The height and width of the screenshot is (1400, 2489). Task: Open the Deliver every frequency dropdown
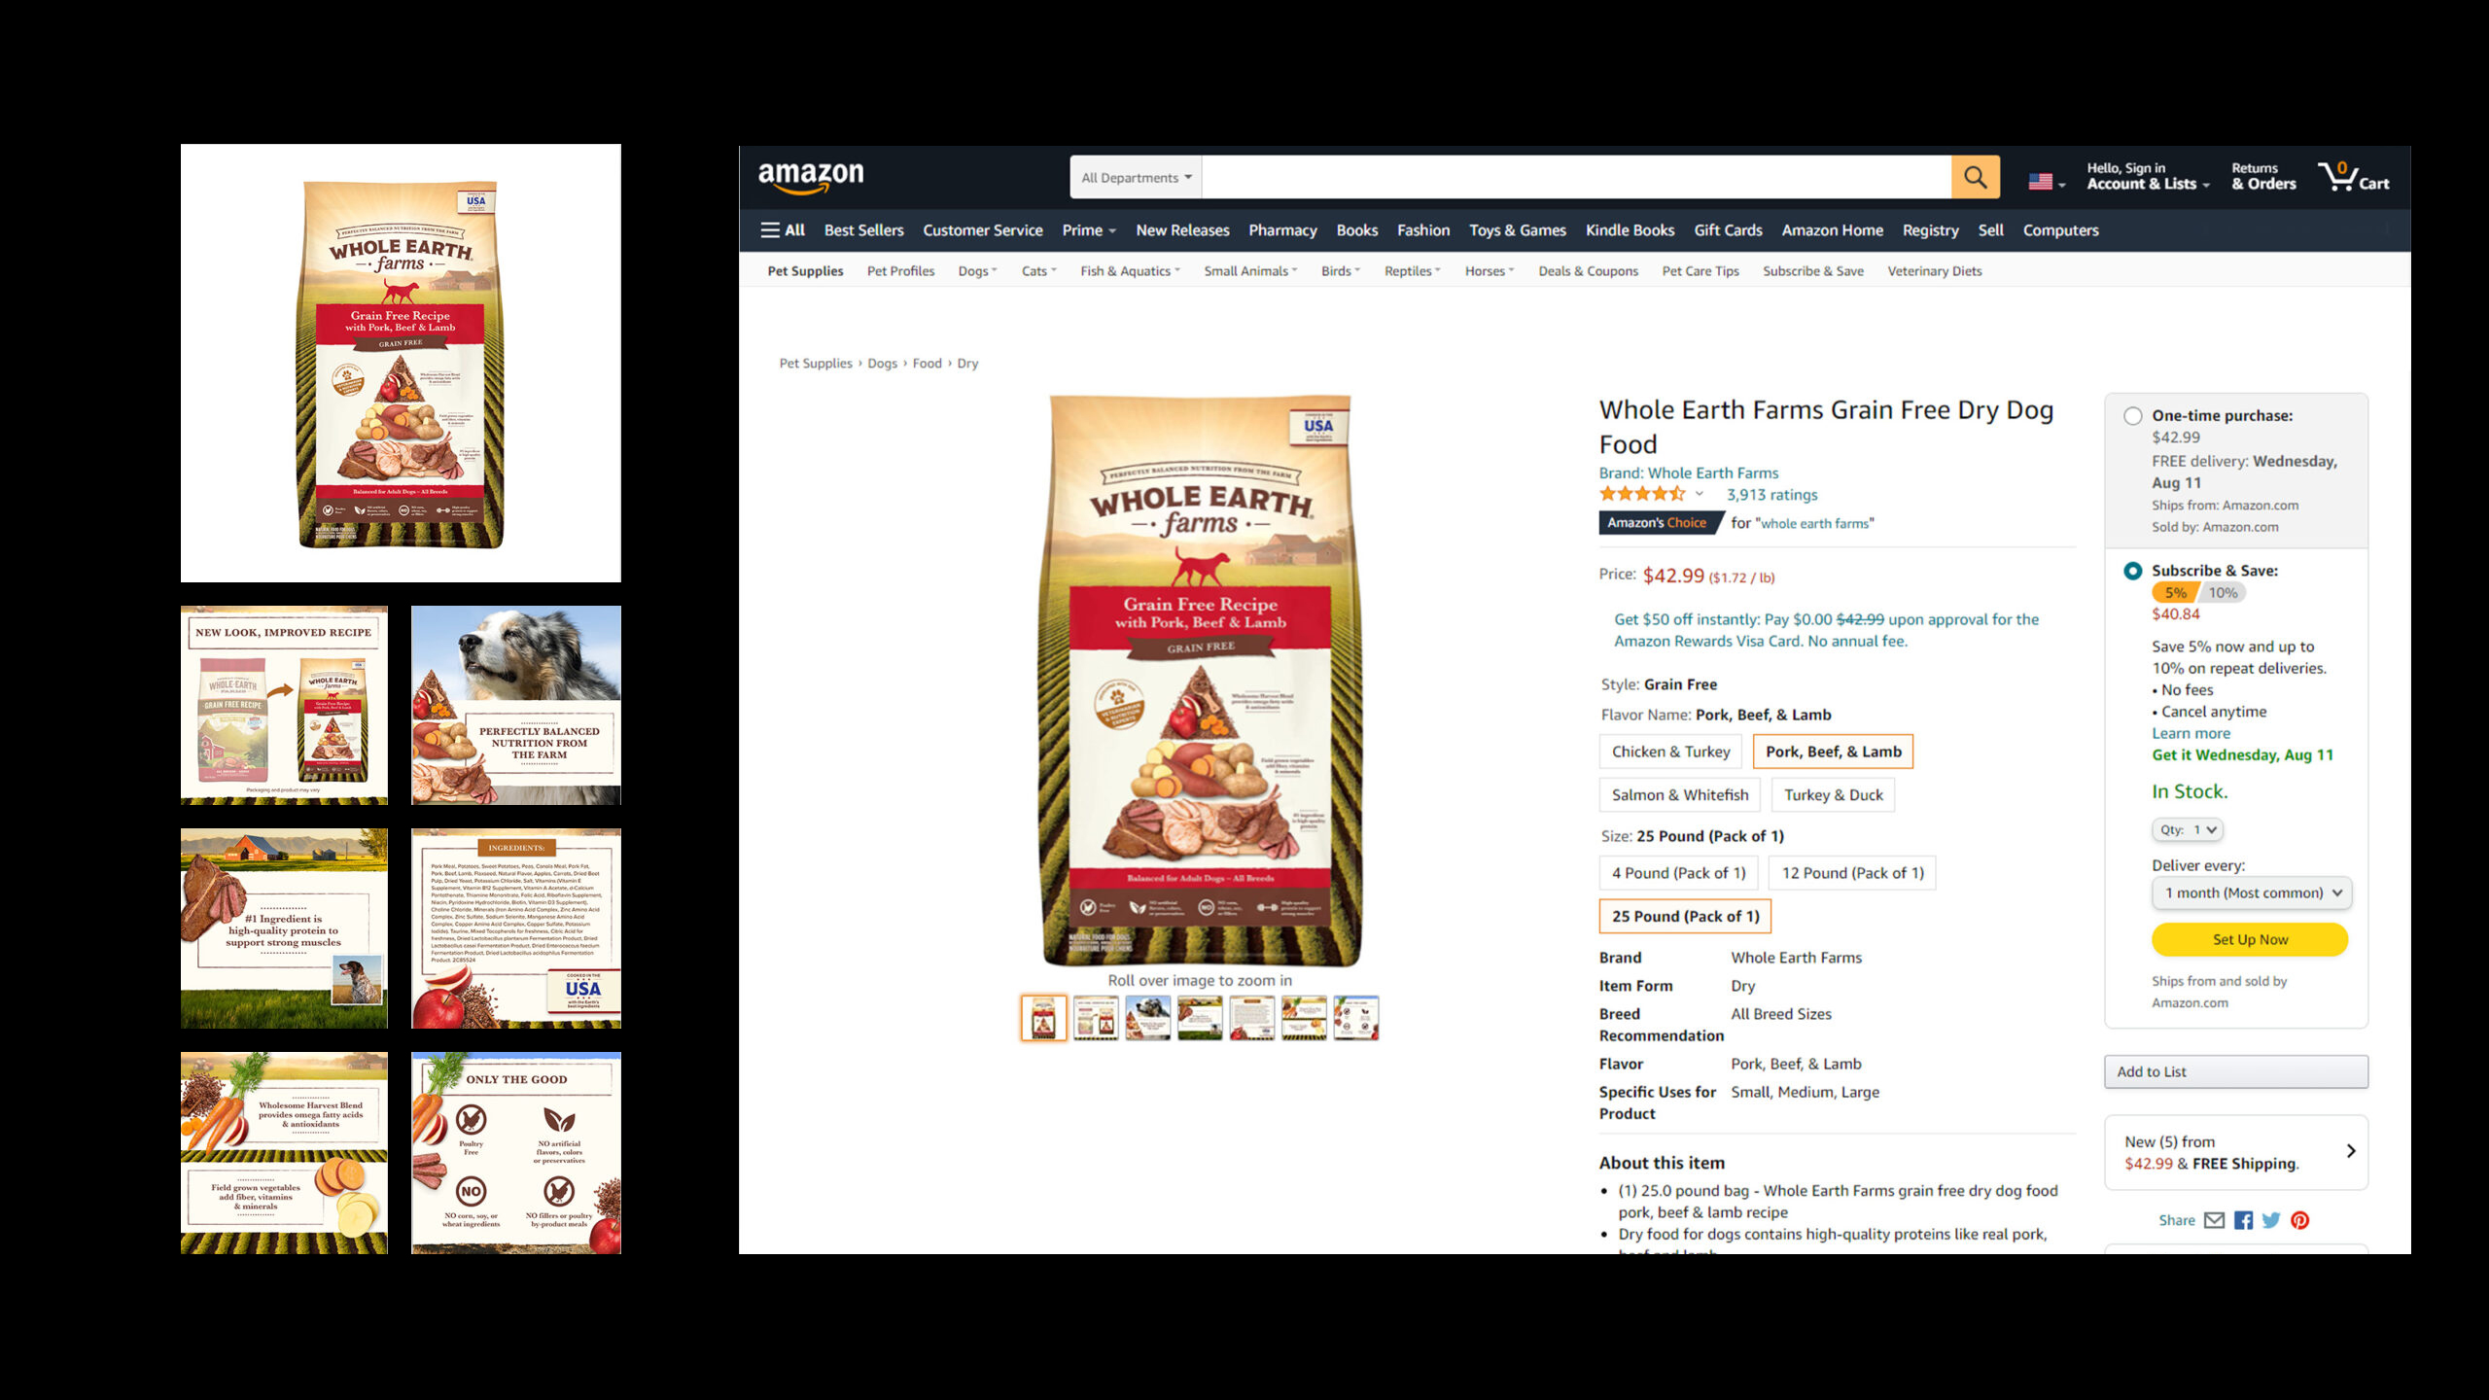[2252, 892]
